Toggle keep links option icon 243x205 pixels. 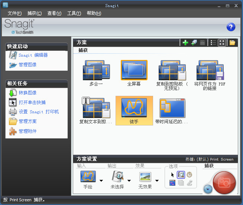click(x=172, y=183)
